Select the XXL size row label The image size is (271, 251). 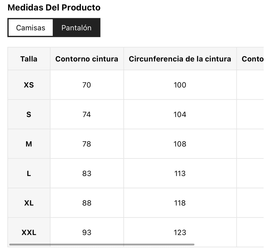tap(29, 232)
